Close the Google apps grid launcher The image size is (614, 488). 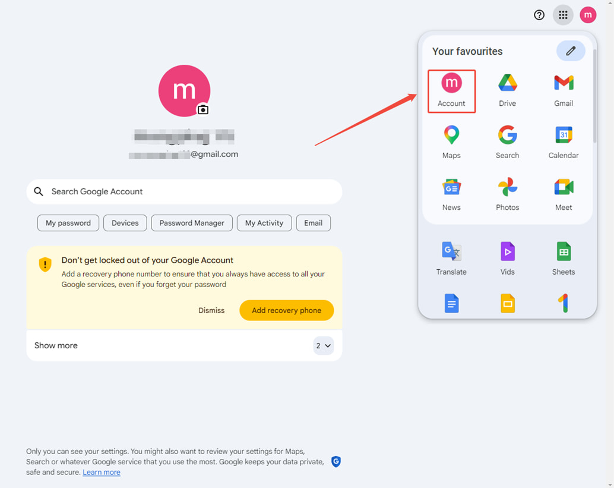coord(563,15)
